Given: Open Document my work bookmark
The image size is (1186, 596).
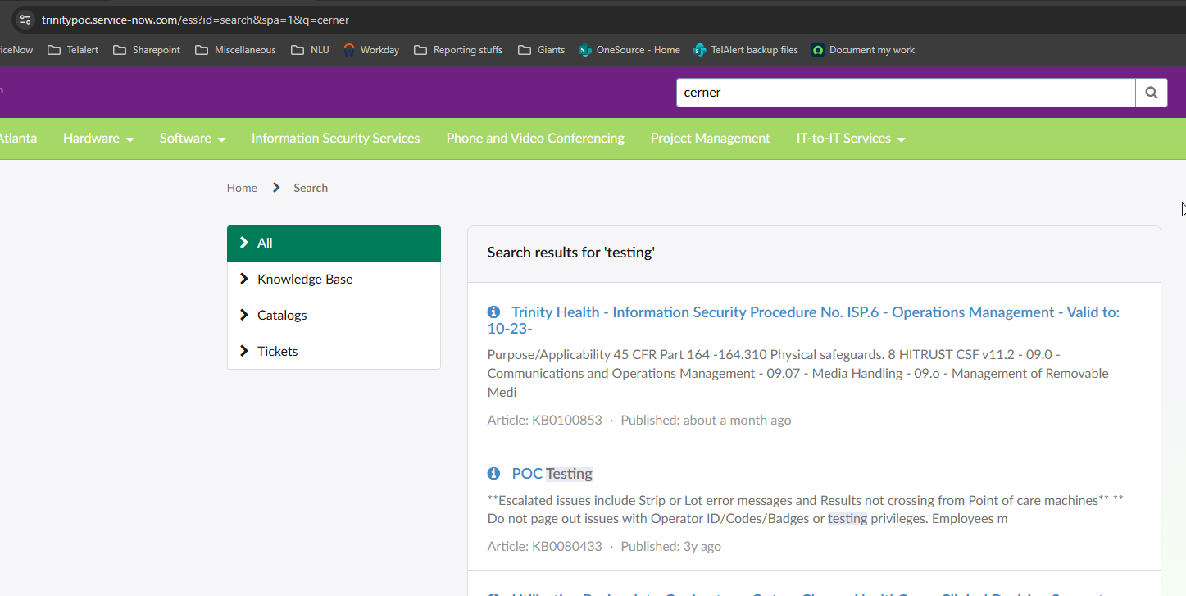Looking at the screenshot, I should point(863,50).
